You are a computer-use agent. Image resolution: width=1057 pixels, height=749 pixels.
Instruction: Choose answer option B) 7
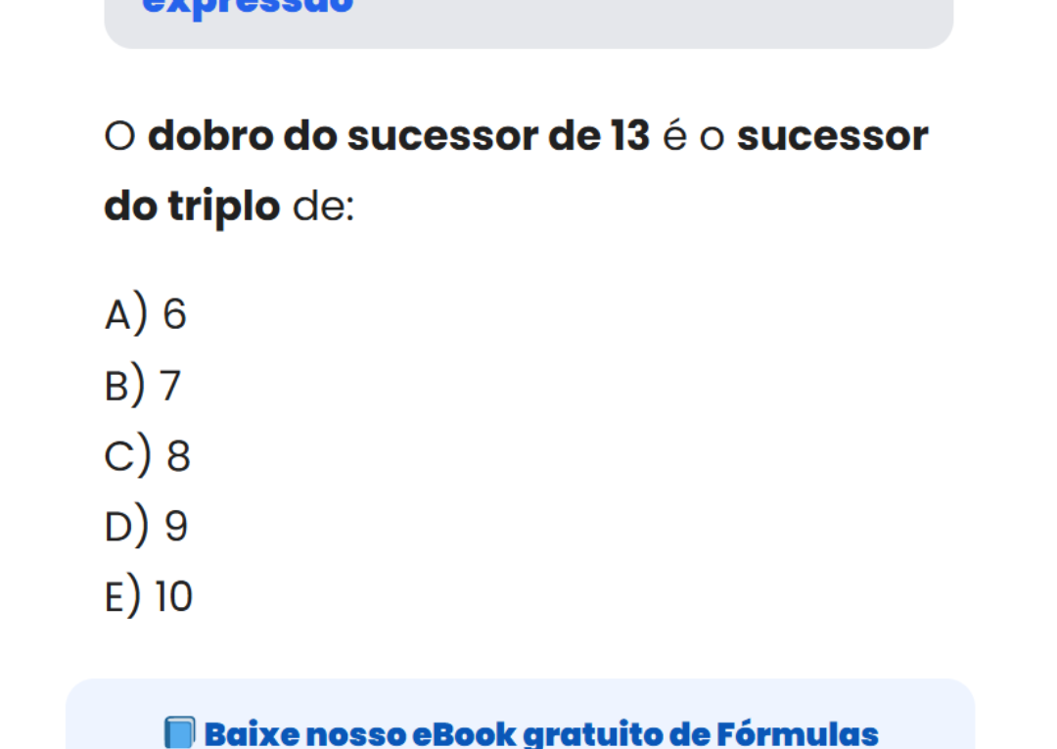143,386
